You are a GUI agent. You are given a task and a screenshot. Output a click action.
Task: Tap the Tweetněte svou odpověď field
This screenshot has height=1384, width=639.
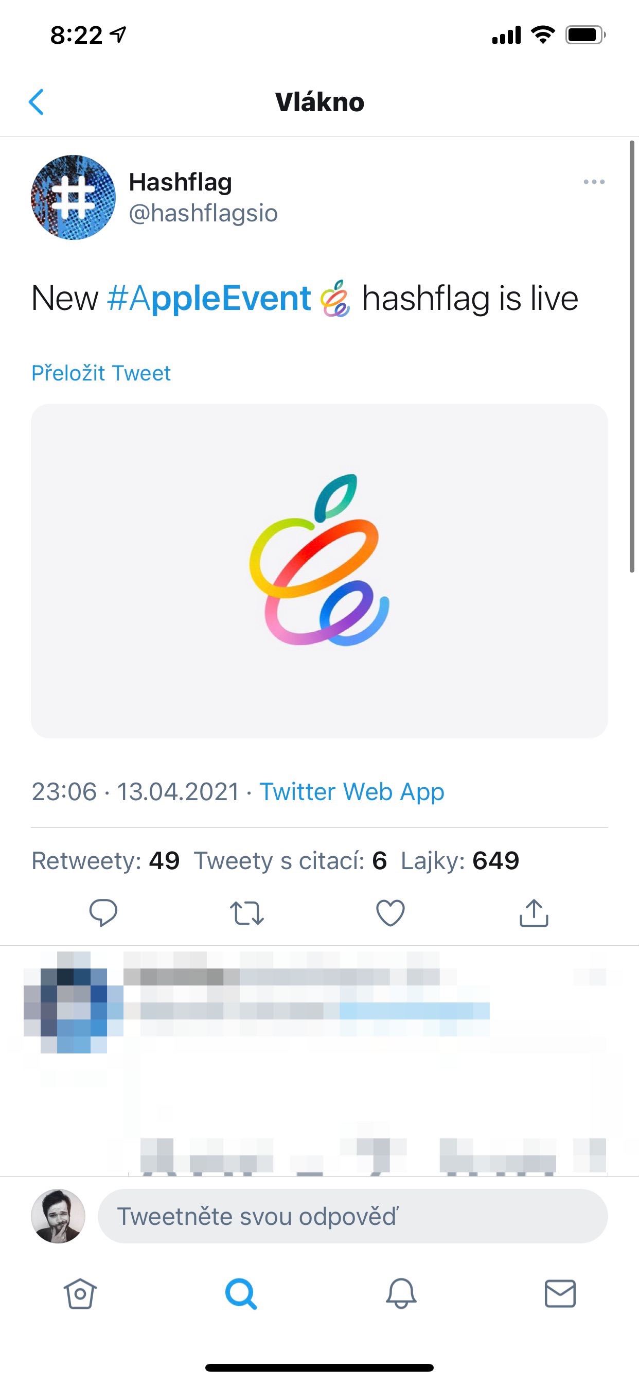point(352,1216)
